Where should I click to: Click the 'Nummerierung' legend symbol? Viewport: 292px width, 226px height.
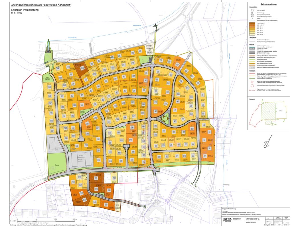(252, 13)
